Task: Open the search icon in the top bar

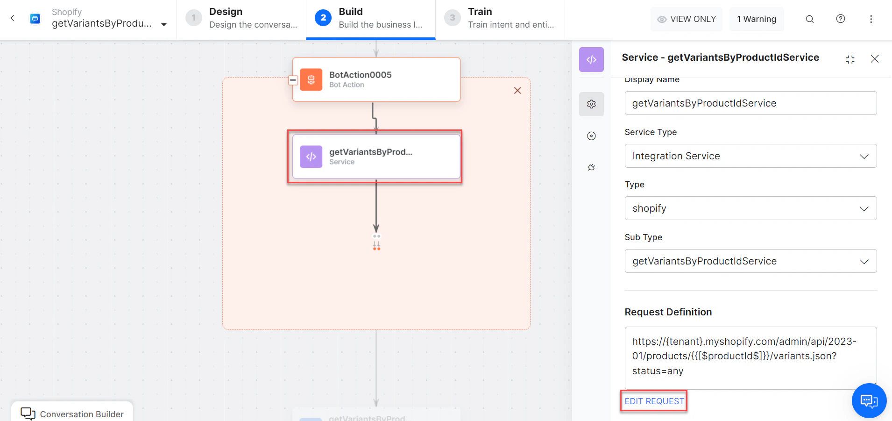Action: [809, 19]
